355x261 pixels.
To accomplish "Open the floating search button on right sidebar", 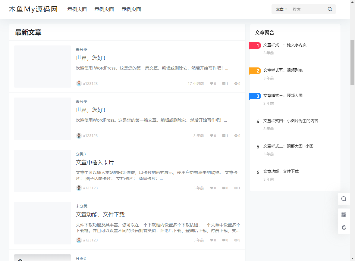I will [344, 199].
